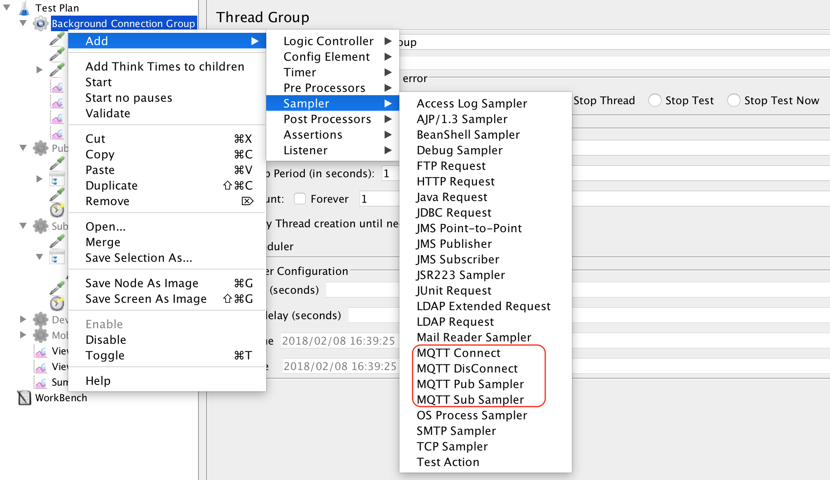Collapse the Pub thread group node
The image size is (830, 480).
click(23, 148)
